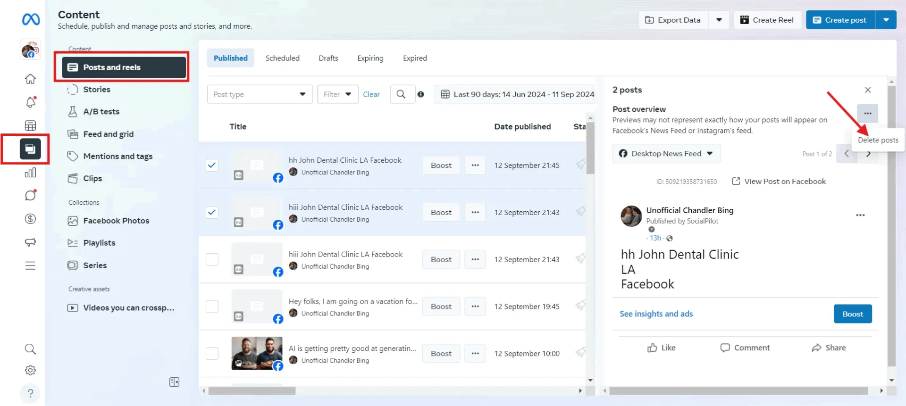This screenshot has width=906, height=406.
Task: Open the Ads megaphone icon
Action: pyautogui.click(x=30, y=242)
